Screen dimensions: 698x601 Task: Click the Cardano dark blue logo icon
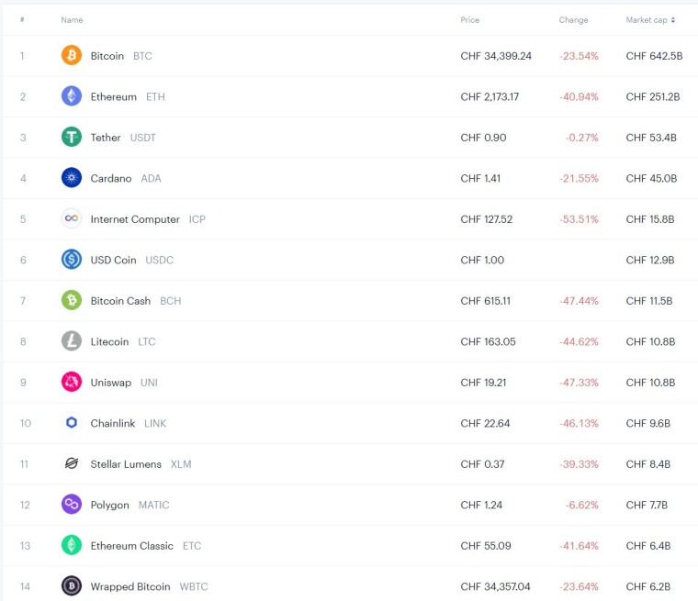tap(72, 178)
